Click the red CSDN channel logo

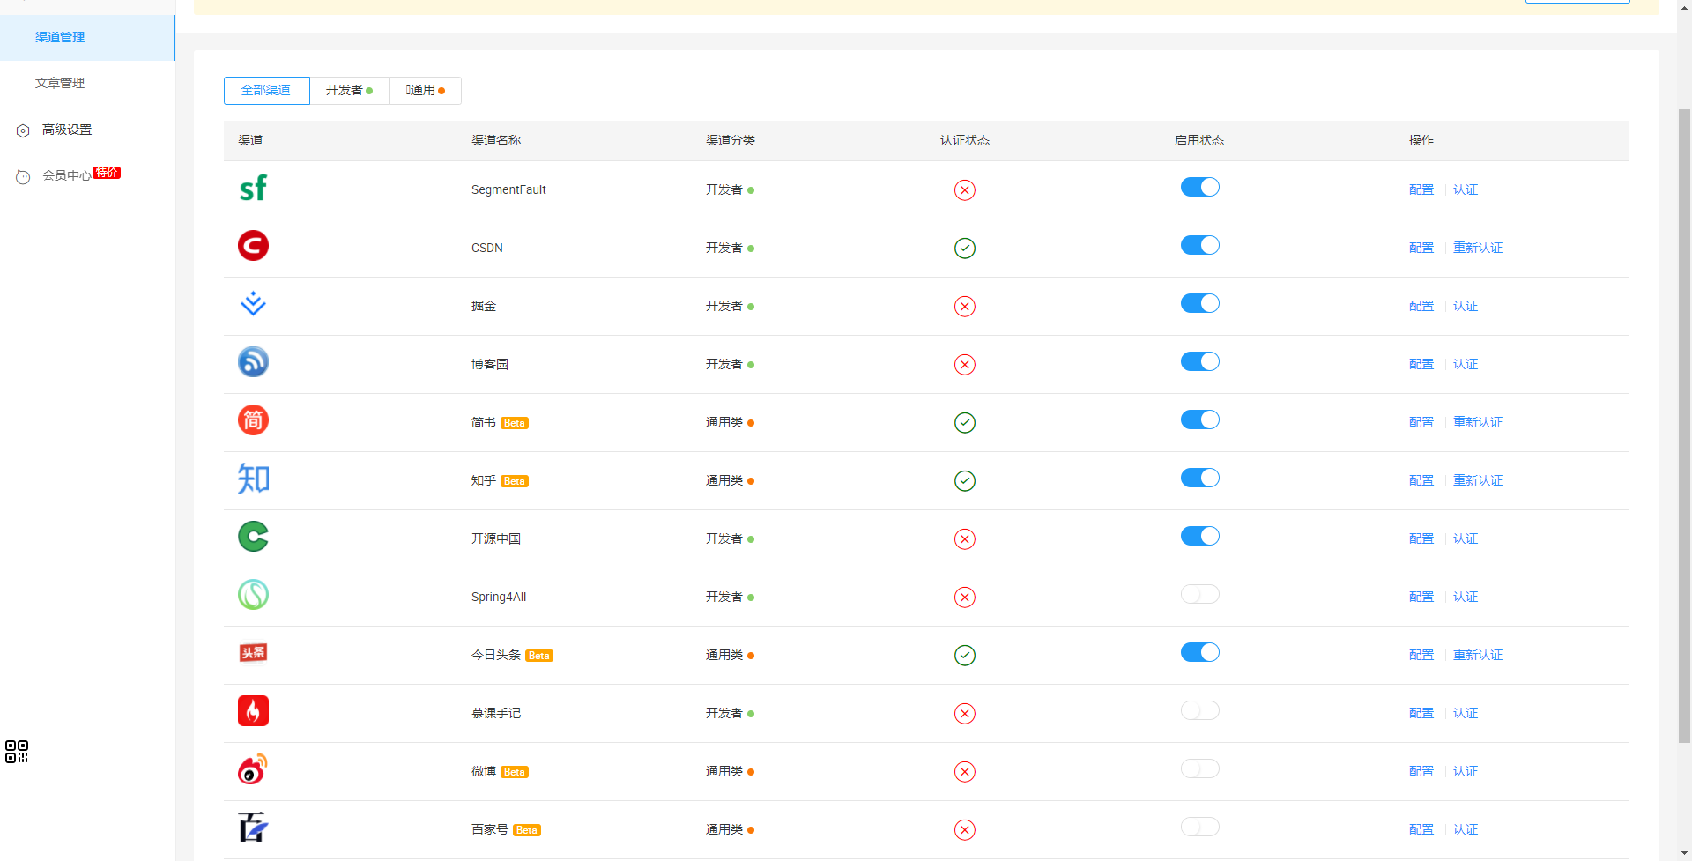[253, 246]
